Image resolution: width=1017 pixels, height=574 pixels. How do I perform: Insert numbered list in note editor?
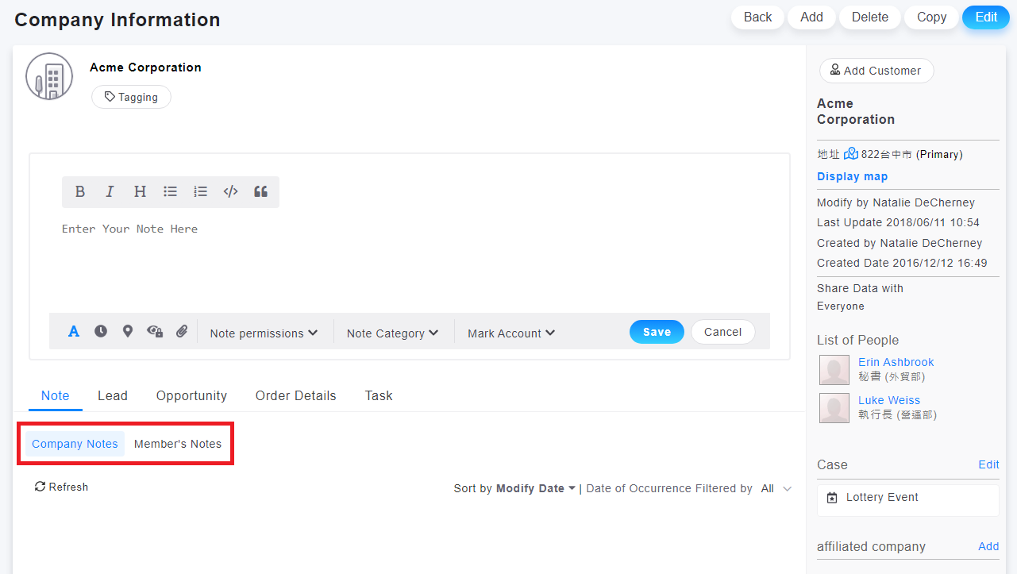(x=200, y=191)
